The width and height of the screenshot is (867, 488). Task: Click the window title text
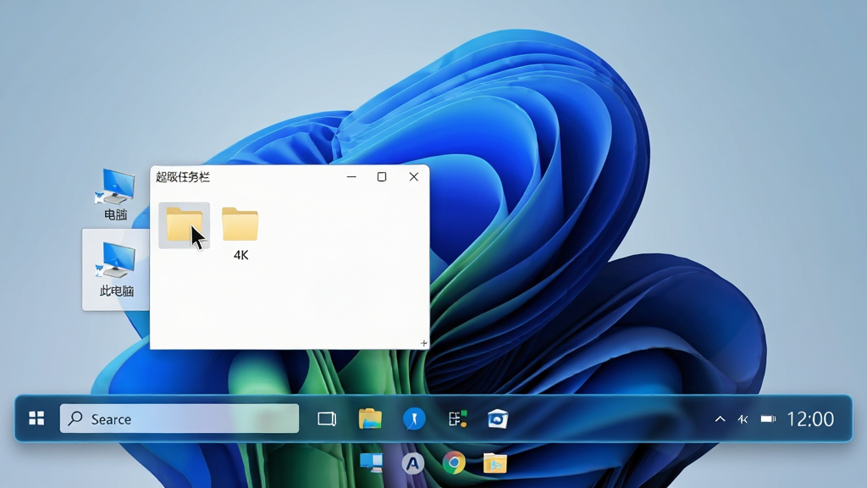pos(183,177)
